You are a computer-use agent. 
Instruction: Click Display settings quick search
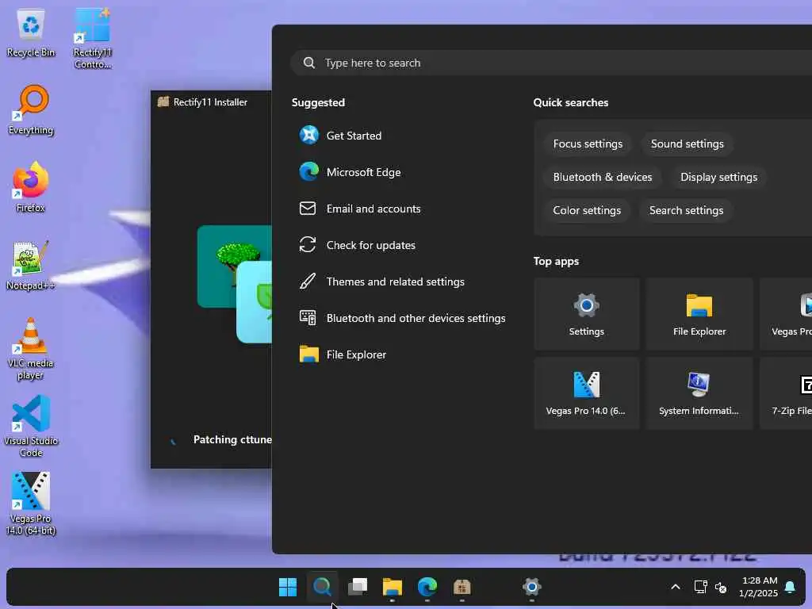[718, 177]
